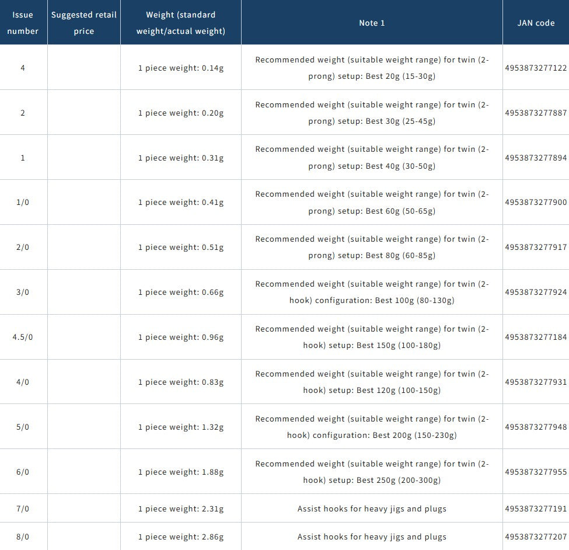The height and width of the screenshot is (550, 569).
Task: Click JAN code 4953873277894
Action: 536,158
